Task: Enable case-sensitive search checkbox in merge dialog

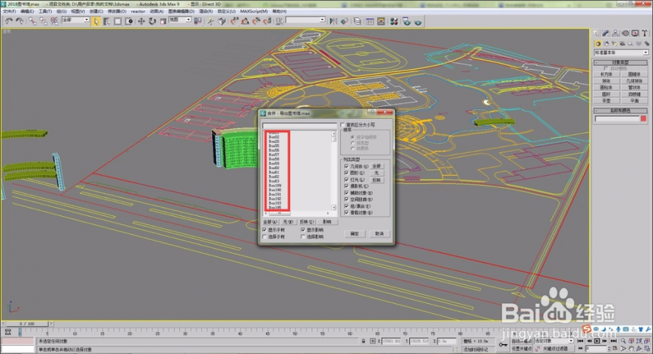Action: (342, 124)
